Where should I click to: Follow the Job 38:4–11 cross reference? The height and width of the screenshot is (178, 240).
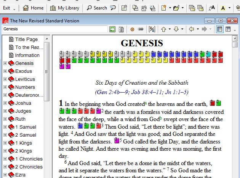click(147, 92)
